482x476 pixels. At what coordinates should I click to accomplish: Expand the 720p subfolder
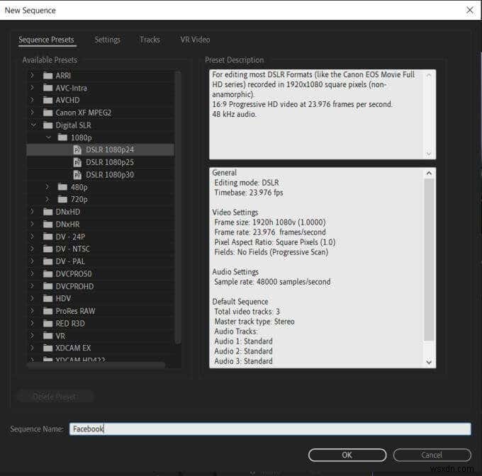tap(47, 199)
